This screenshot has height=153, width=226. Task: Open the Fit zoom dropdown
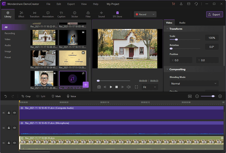point(150,87)
